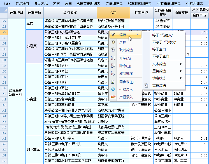The image size is (209, 164).
Task: Click the clear-filter funnel icon beside 取消筛选
Action: [113, 50]
